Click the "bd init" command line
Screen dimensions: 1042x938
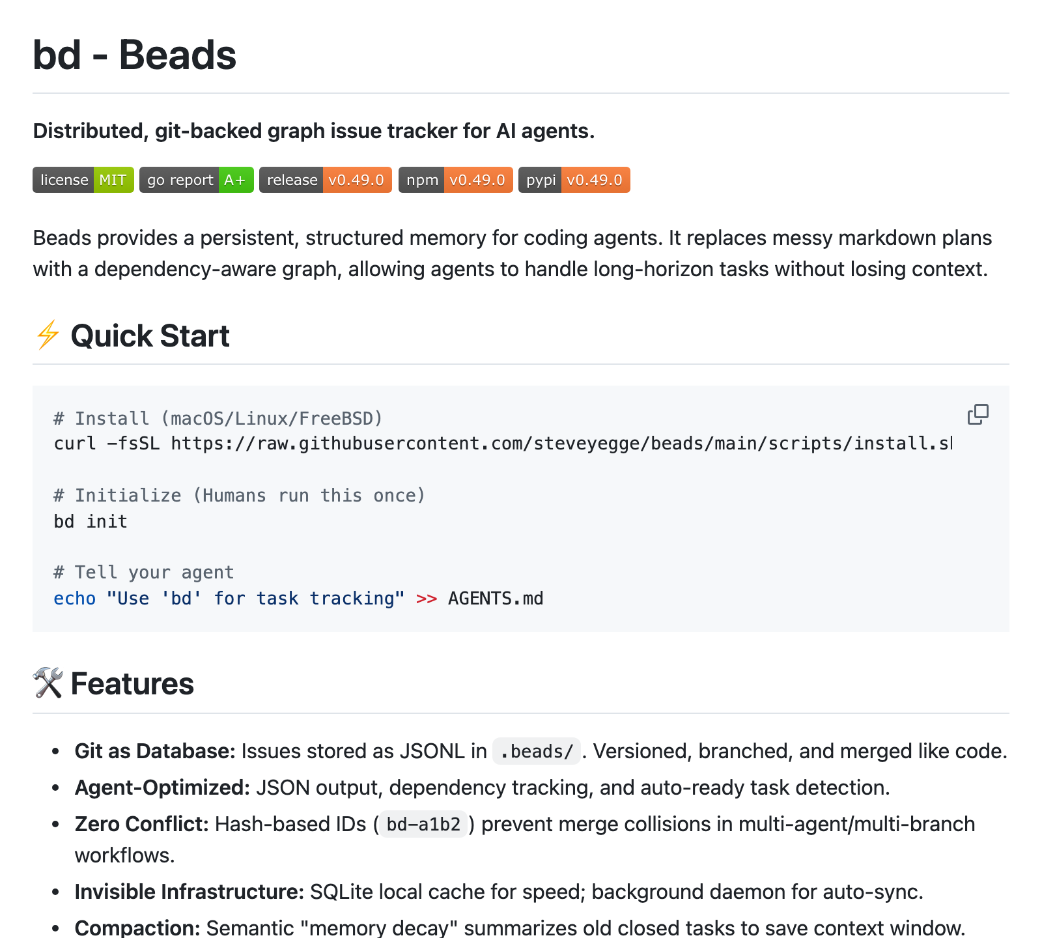(91, 522)
